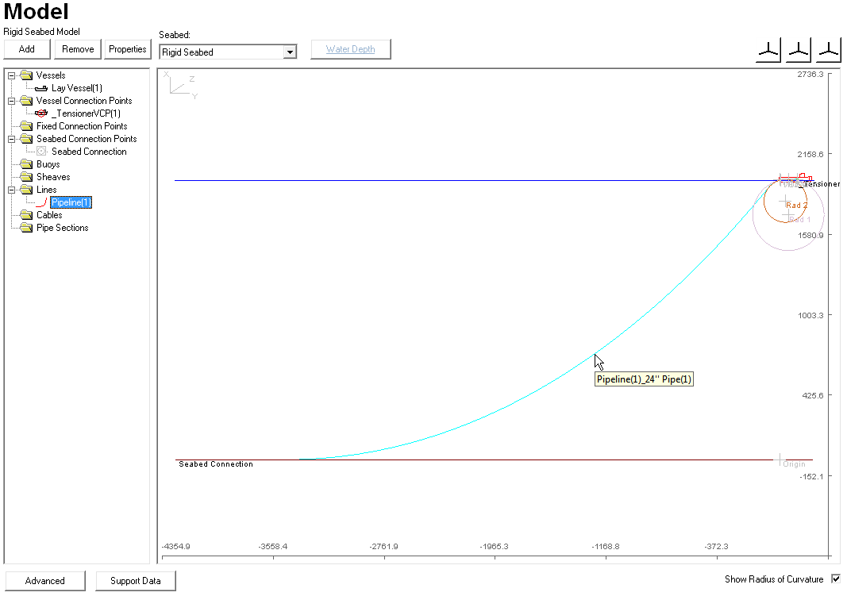Click the Add button
Viewport: 847px width, 596px height.
click(27, 49)
